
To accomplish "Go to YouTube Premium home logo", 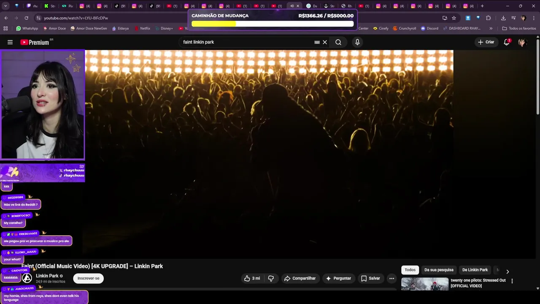I will [x=35, y=42].
